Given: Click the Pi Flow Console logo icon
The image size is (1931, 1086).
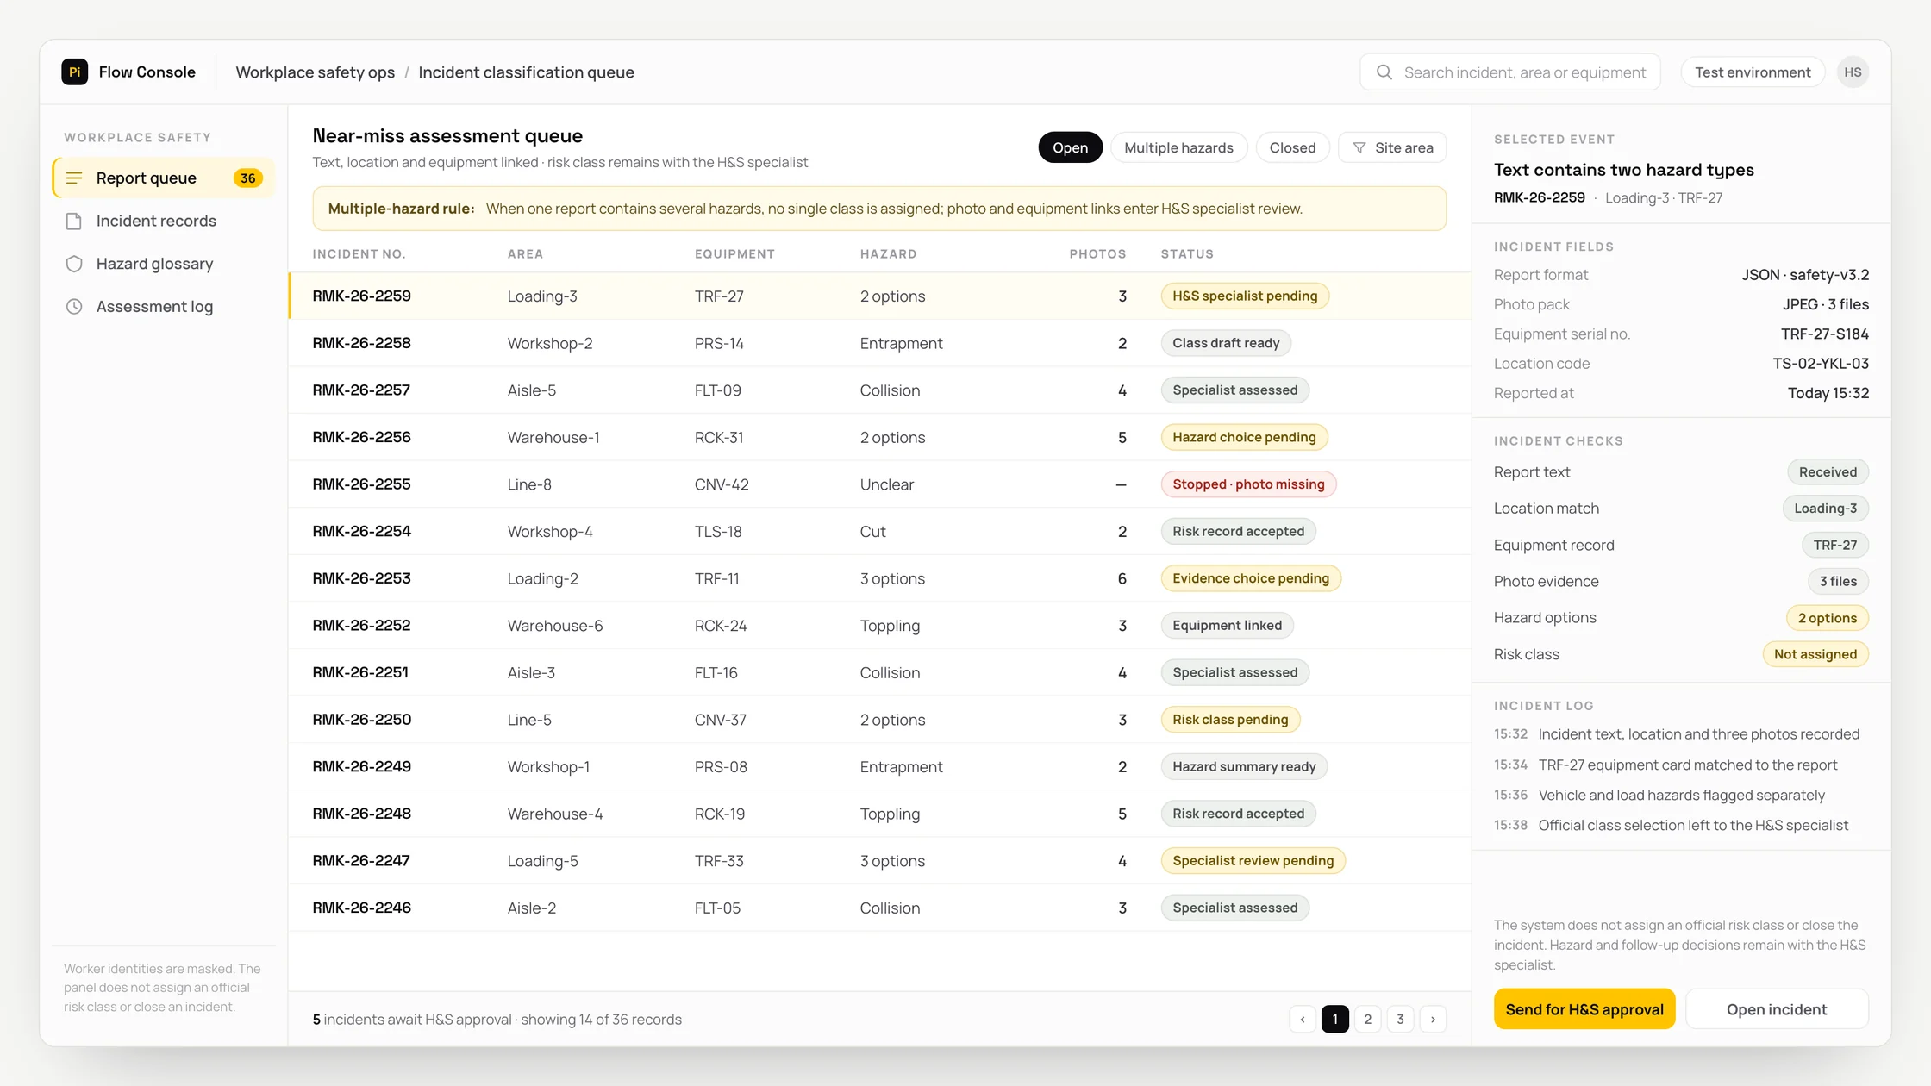Looking at the screenshot, I should coord(75,72).
